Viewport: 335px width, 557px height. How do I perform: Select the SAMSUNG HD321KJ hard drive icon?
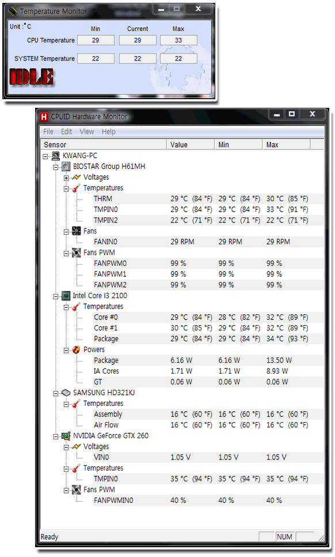pyautogui.click(x=66, y=393)
